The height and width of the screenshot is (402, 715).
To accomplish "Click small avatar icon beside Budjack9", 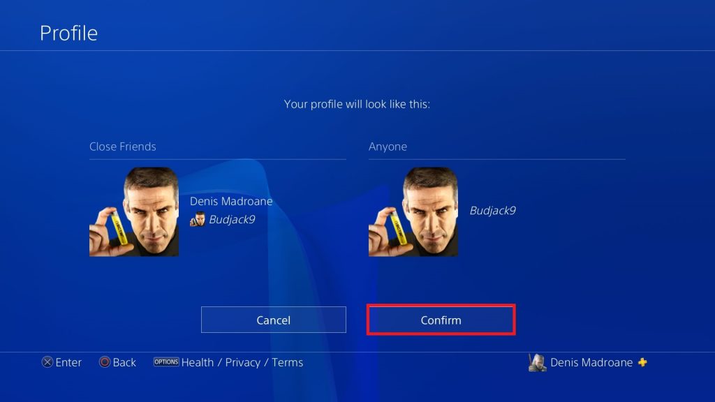I will pyautogui.click(x=197, y=219).
